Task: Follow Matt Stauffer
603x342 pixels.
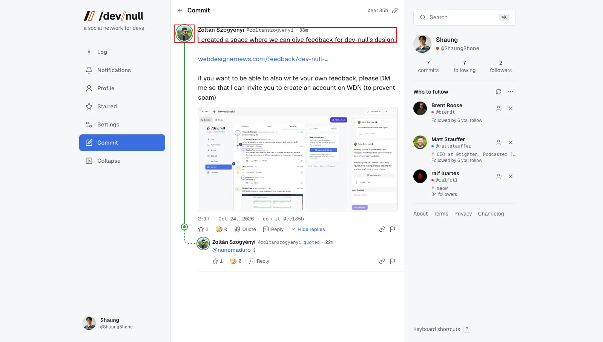Action: (499, 142)
